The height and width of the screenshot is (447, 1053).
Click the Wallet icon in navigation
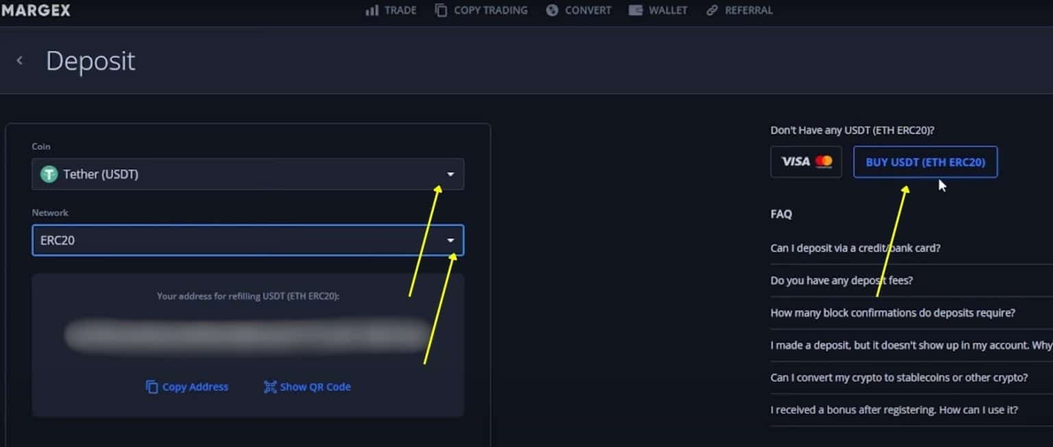(x=636, y=10)
